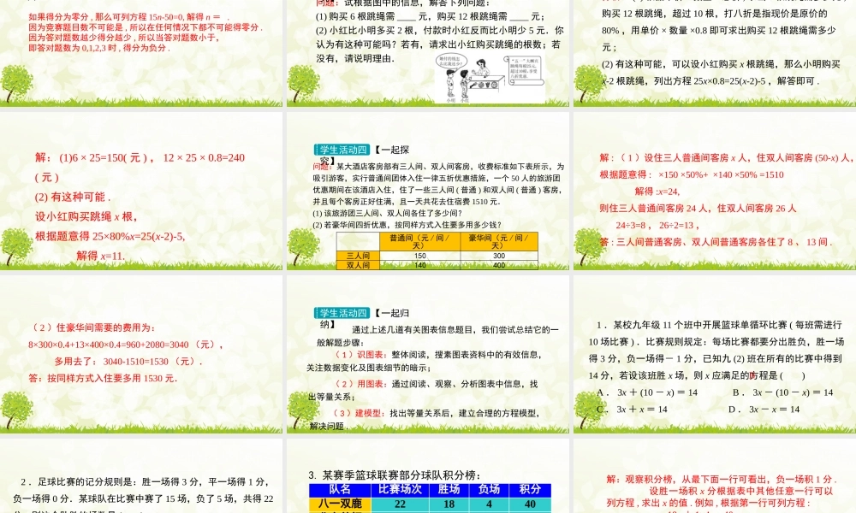Image resolution: width=856 pixels, height=513 pixels.
Task: Click the 双人间 row label
Action: click(x=358, y=265)
